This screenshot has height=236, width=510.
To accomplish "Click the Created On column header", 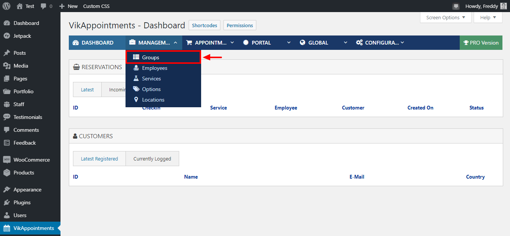I will click(x=420, y=108).
